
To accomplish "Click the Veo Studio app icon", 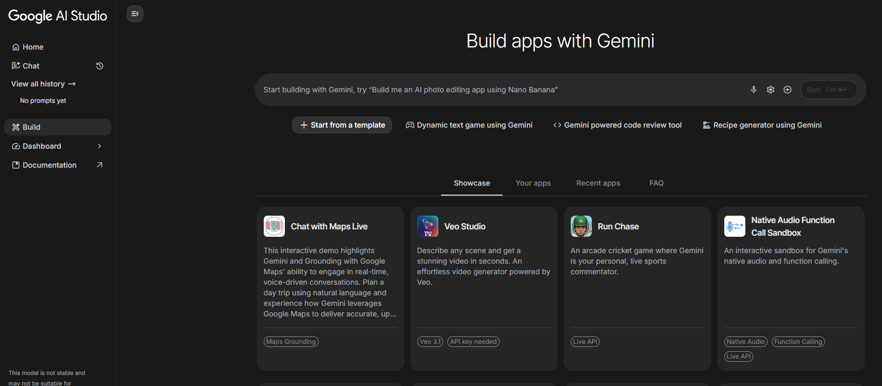I will 428,226.
